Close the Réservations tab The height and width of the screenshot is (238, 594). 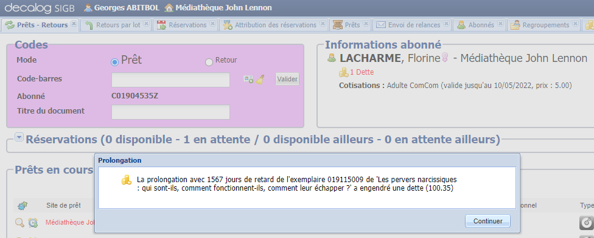pyautogui.click(x=212, y=24)
